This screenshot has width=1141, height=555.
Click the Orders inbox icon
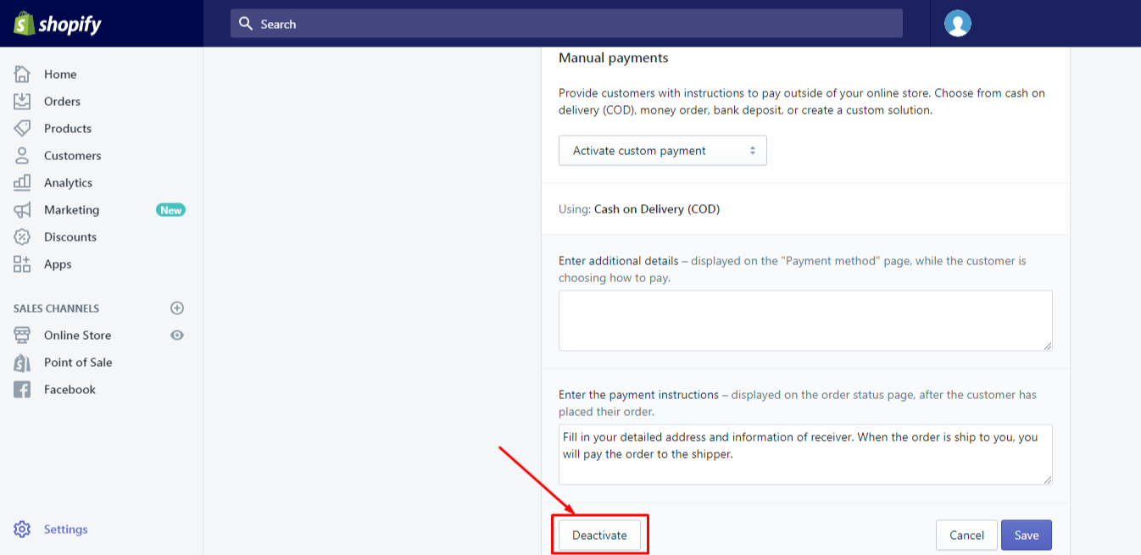tap(22, 101)
